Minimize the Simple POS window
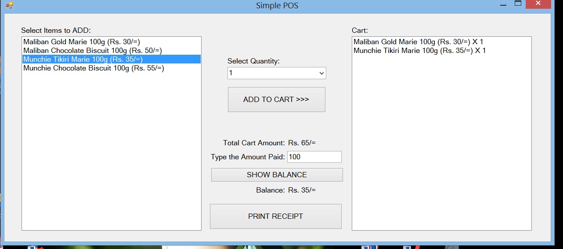The width and height of the screenshot is (563, 249). 503,4
